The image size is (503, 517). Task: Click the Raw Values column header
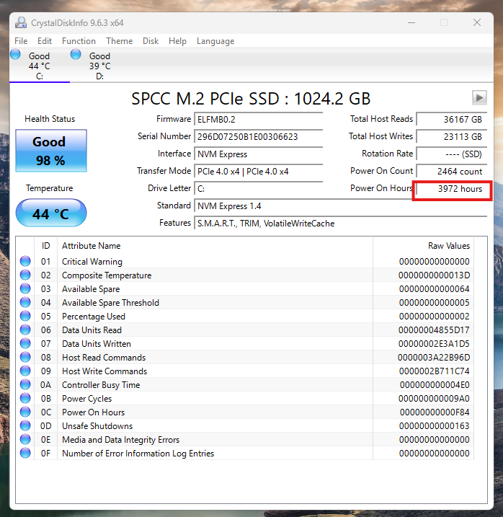[x=423, y=246]
